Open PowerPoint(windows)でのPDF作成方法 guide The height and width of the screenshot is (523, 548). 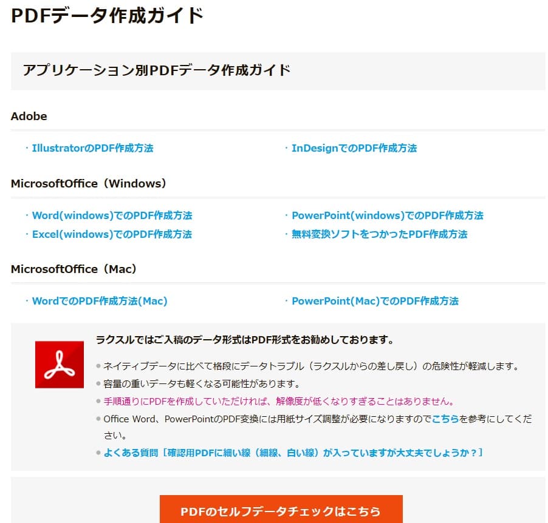point(387,215)
